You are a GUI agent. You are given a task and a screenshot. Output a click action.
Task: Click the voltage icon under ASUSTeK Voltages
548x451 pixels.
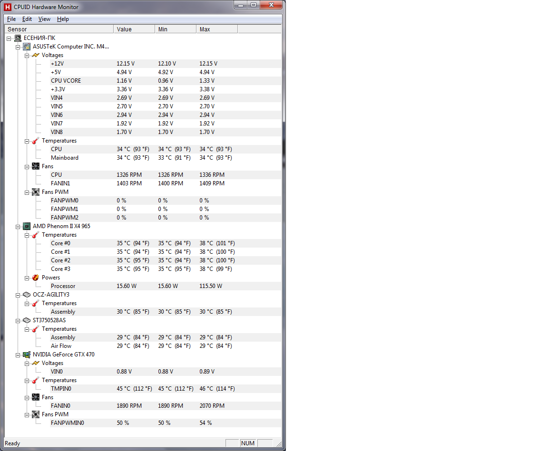click(x=36, y=55)
